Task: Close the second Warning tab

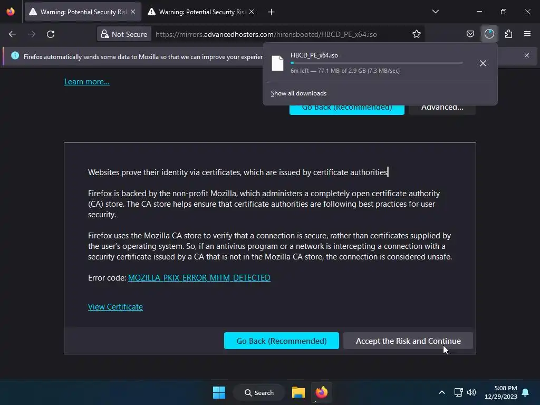Action: point(252,12)
